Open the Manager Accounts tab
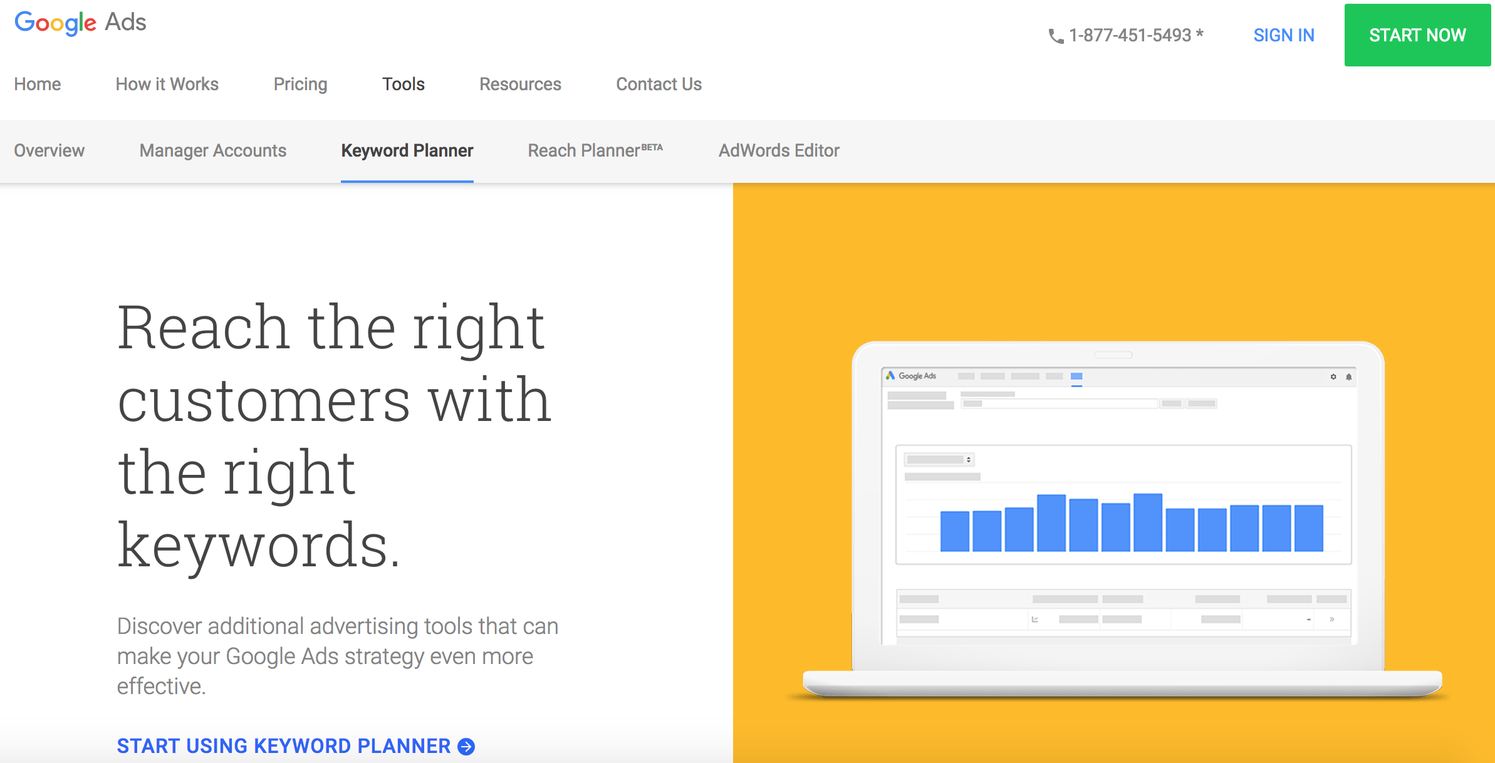The width and height of the screenshot is (1495, 763). 212,150
